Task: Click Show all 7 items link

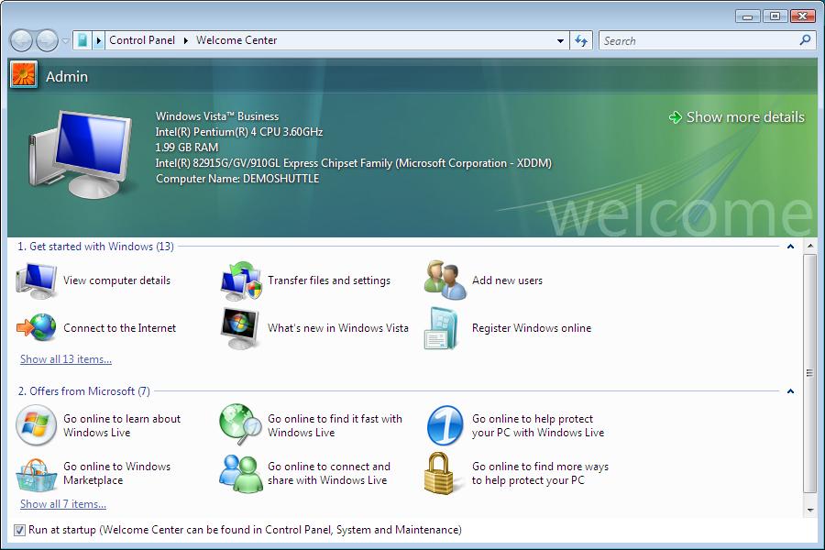Action: pyautogui.click(x=63, y=503)
